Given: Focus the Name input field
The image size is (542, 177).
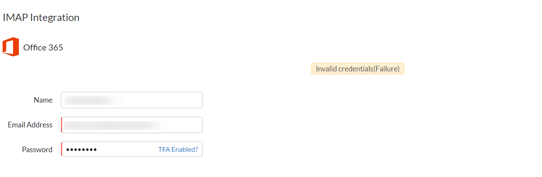Looking at the screenshot, I should [x=132, y=100].
